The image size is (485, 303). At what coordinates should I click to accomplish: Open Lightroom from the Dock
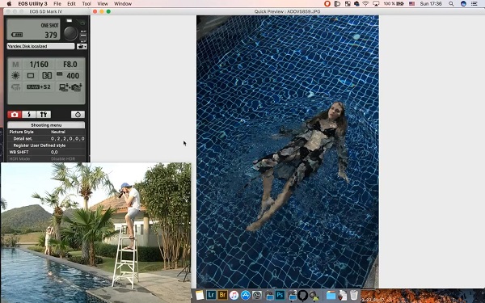pyautogui.click(x=211, y=295)
